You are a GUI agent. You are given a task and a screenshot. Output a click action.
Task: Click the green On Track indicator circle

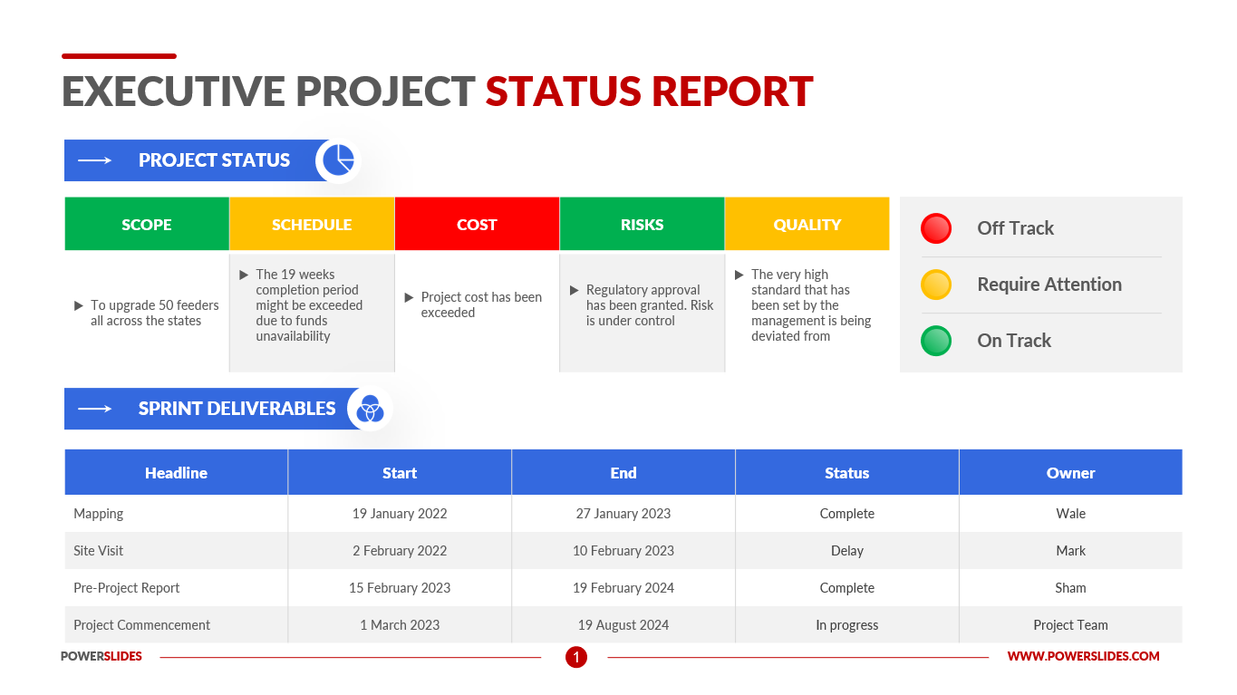click(935, 341)
